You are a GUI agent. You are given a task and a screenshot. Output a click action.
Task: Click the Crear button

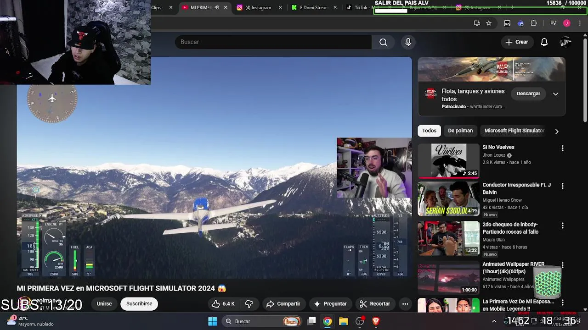pyautogui.click(x=517, y=42)
